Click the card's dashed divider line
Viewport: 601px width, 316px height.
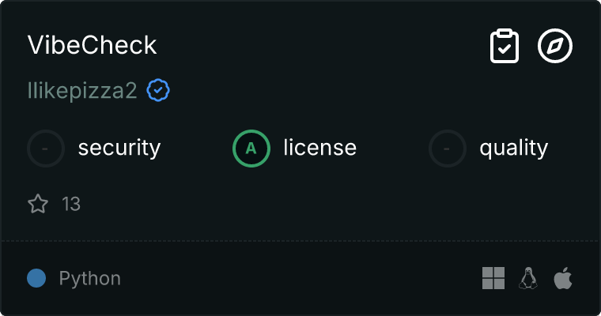[x=300, y=241]
